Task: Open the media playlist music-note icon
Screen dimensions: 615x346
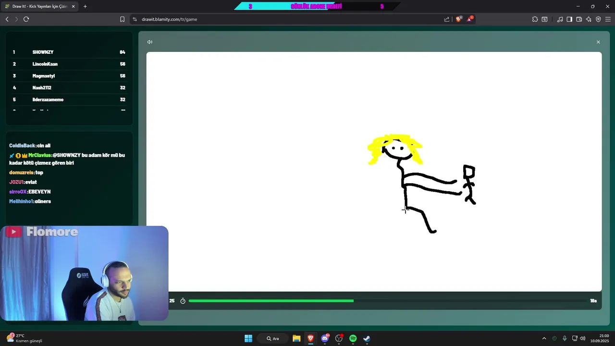Action: pyautogui.click(x=560, y=19)
